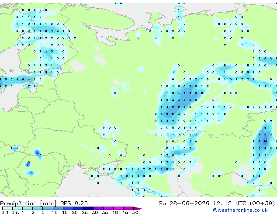Click the 0.1–0.5 mm legend color box
This screenshot has height=214, width=277.
tap(7, 208)
